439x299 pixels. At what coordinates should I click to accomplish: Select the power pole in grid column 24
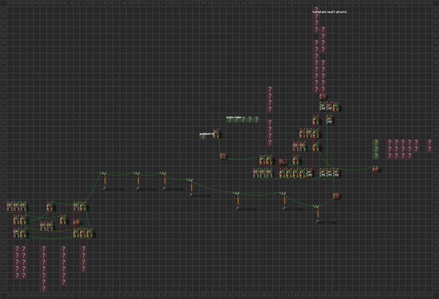tap(164, 181)
